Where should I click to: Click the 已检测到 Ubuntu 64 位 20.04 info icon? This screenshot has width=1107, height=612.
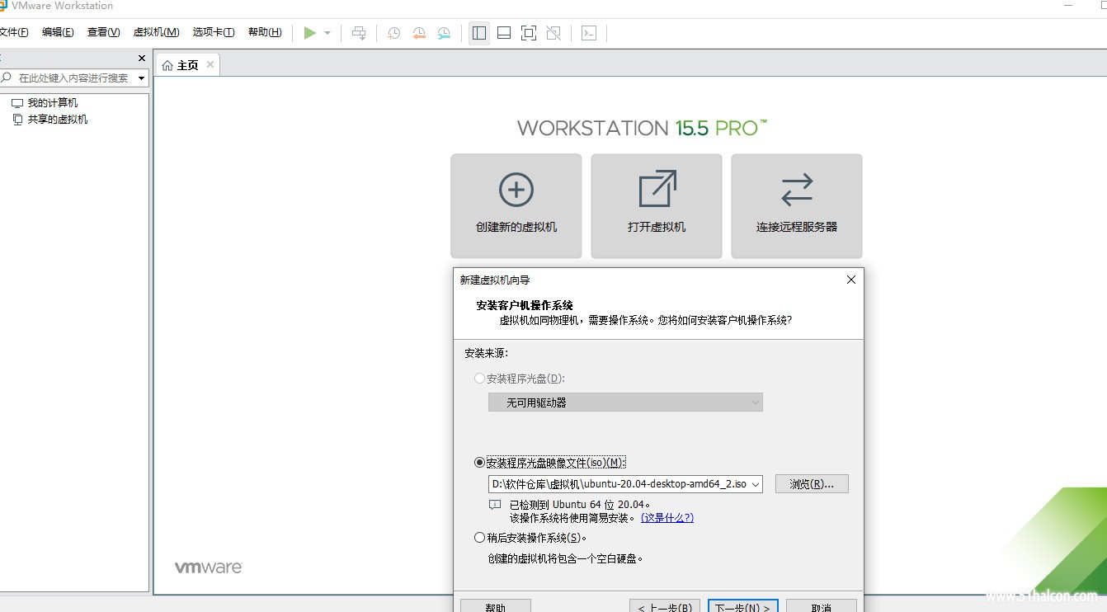click(495, 505)
